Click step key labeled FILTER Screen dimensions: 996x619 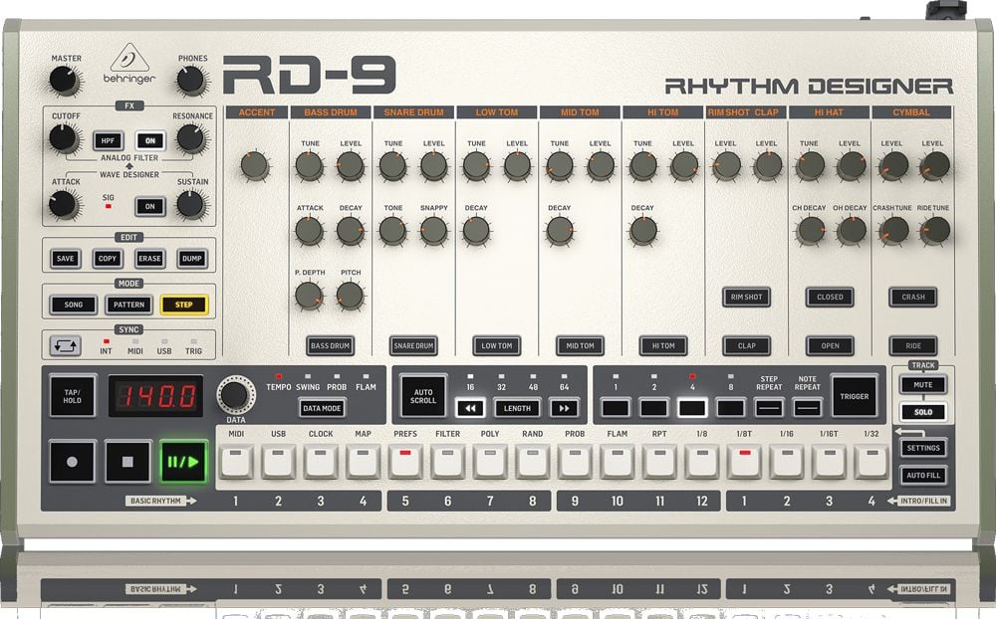448,462
